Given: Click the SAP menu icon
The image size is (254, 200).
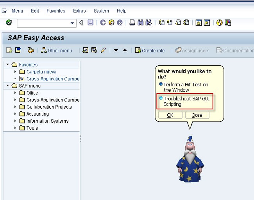Looking at the screenshot, I should (x=18, y=50).
